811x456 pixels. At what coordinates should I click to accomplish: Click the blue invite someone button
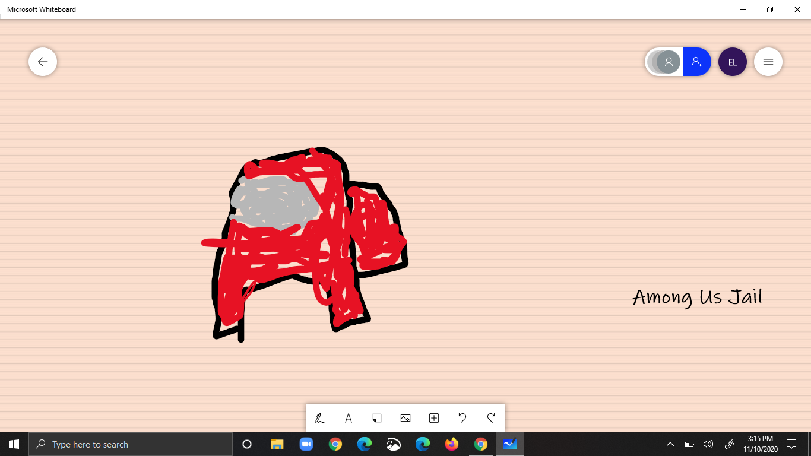(697, 62)
